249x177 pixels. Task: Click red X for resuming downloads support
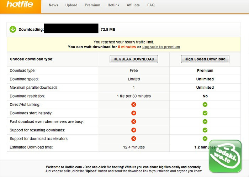(134, 130)
